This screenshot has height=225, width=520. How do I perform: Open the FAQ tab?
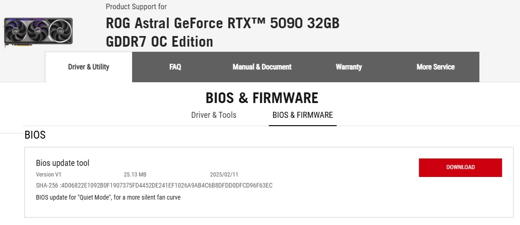(x=175, y=67)
